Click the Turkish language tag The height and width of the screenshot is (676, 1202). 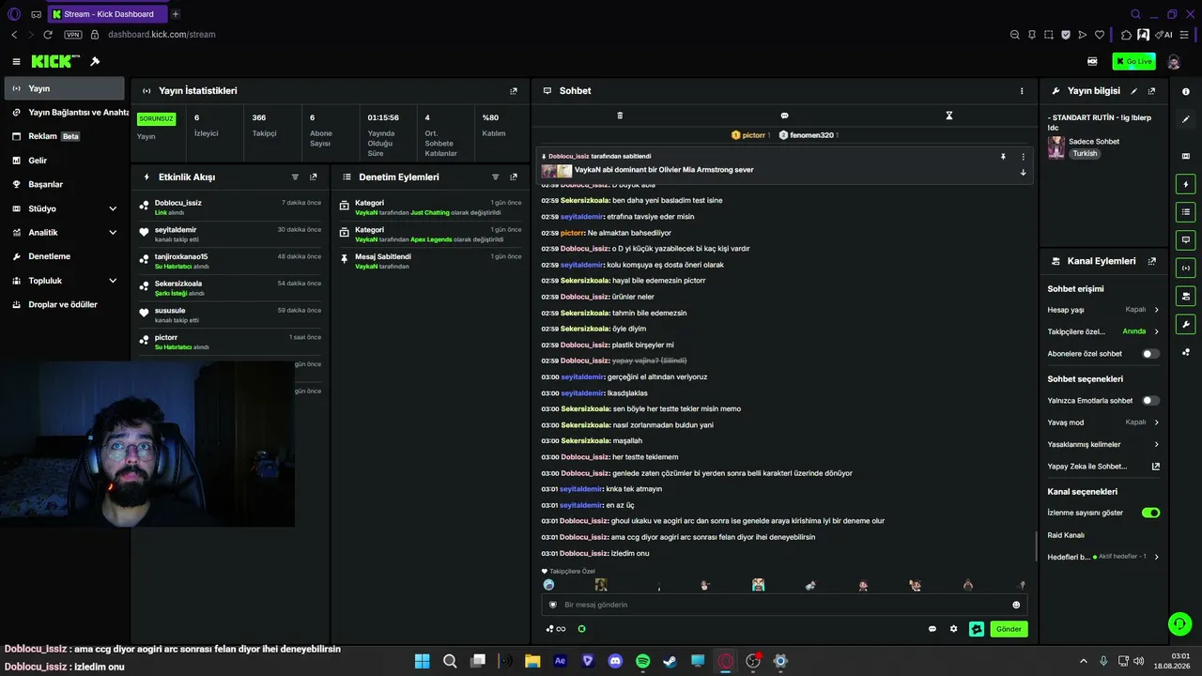point(1085,154)
